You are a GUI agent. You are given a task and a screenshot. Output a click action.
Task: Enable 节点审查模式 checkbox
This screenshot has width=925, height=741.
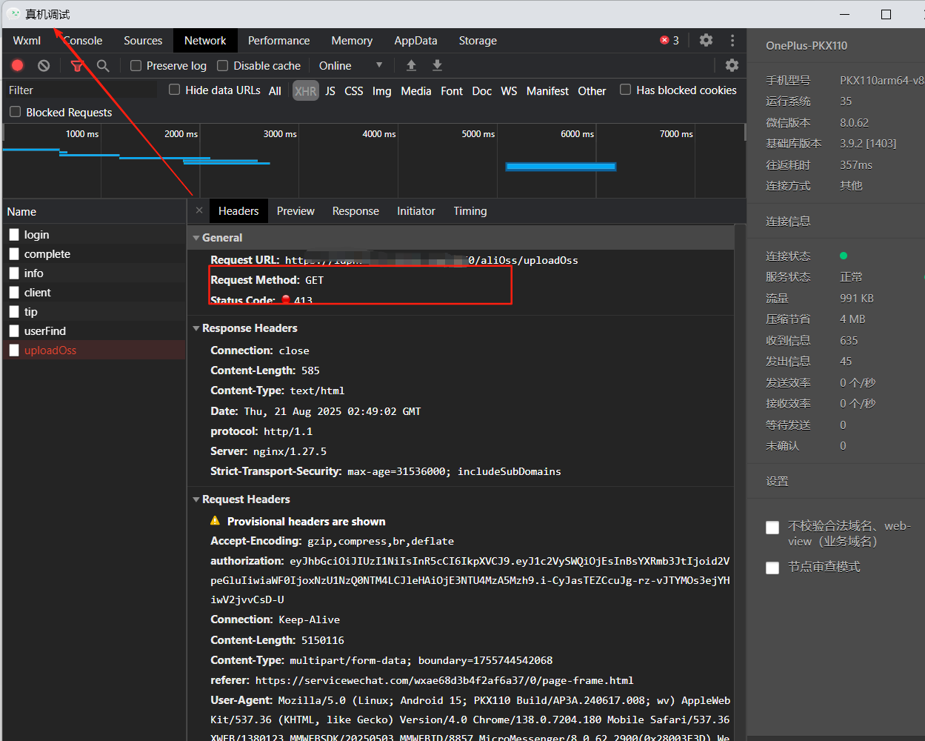(x=772, y=568)
